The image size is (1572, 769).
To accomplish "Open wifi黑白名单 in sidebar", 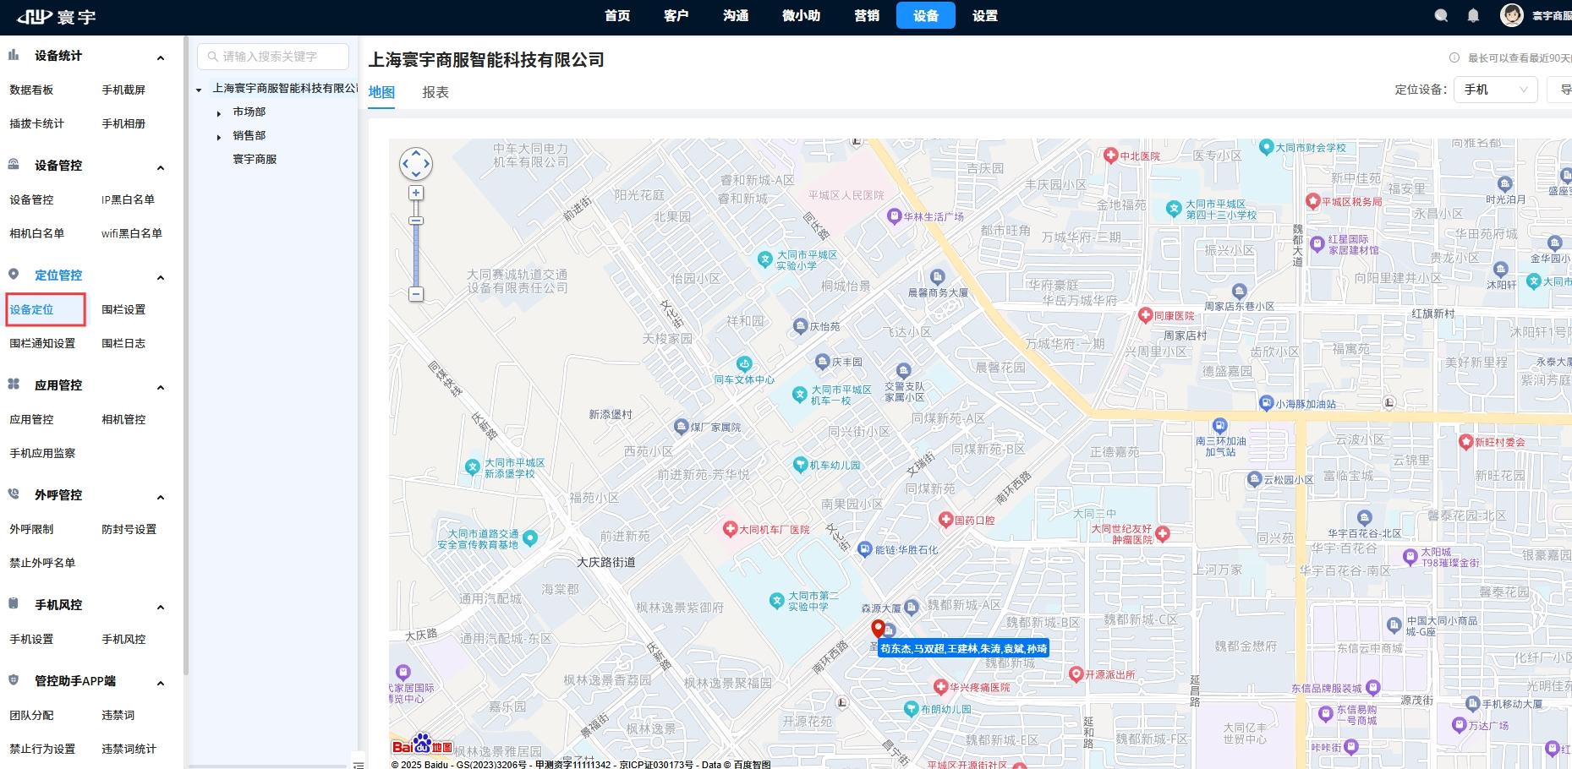I will 132,233.
